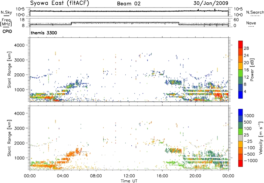This screenshot has height=183, width=264.
Task: Click the velocity panel 'Slant Range [km]' label
Action: (x=9, y=138)
